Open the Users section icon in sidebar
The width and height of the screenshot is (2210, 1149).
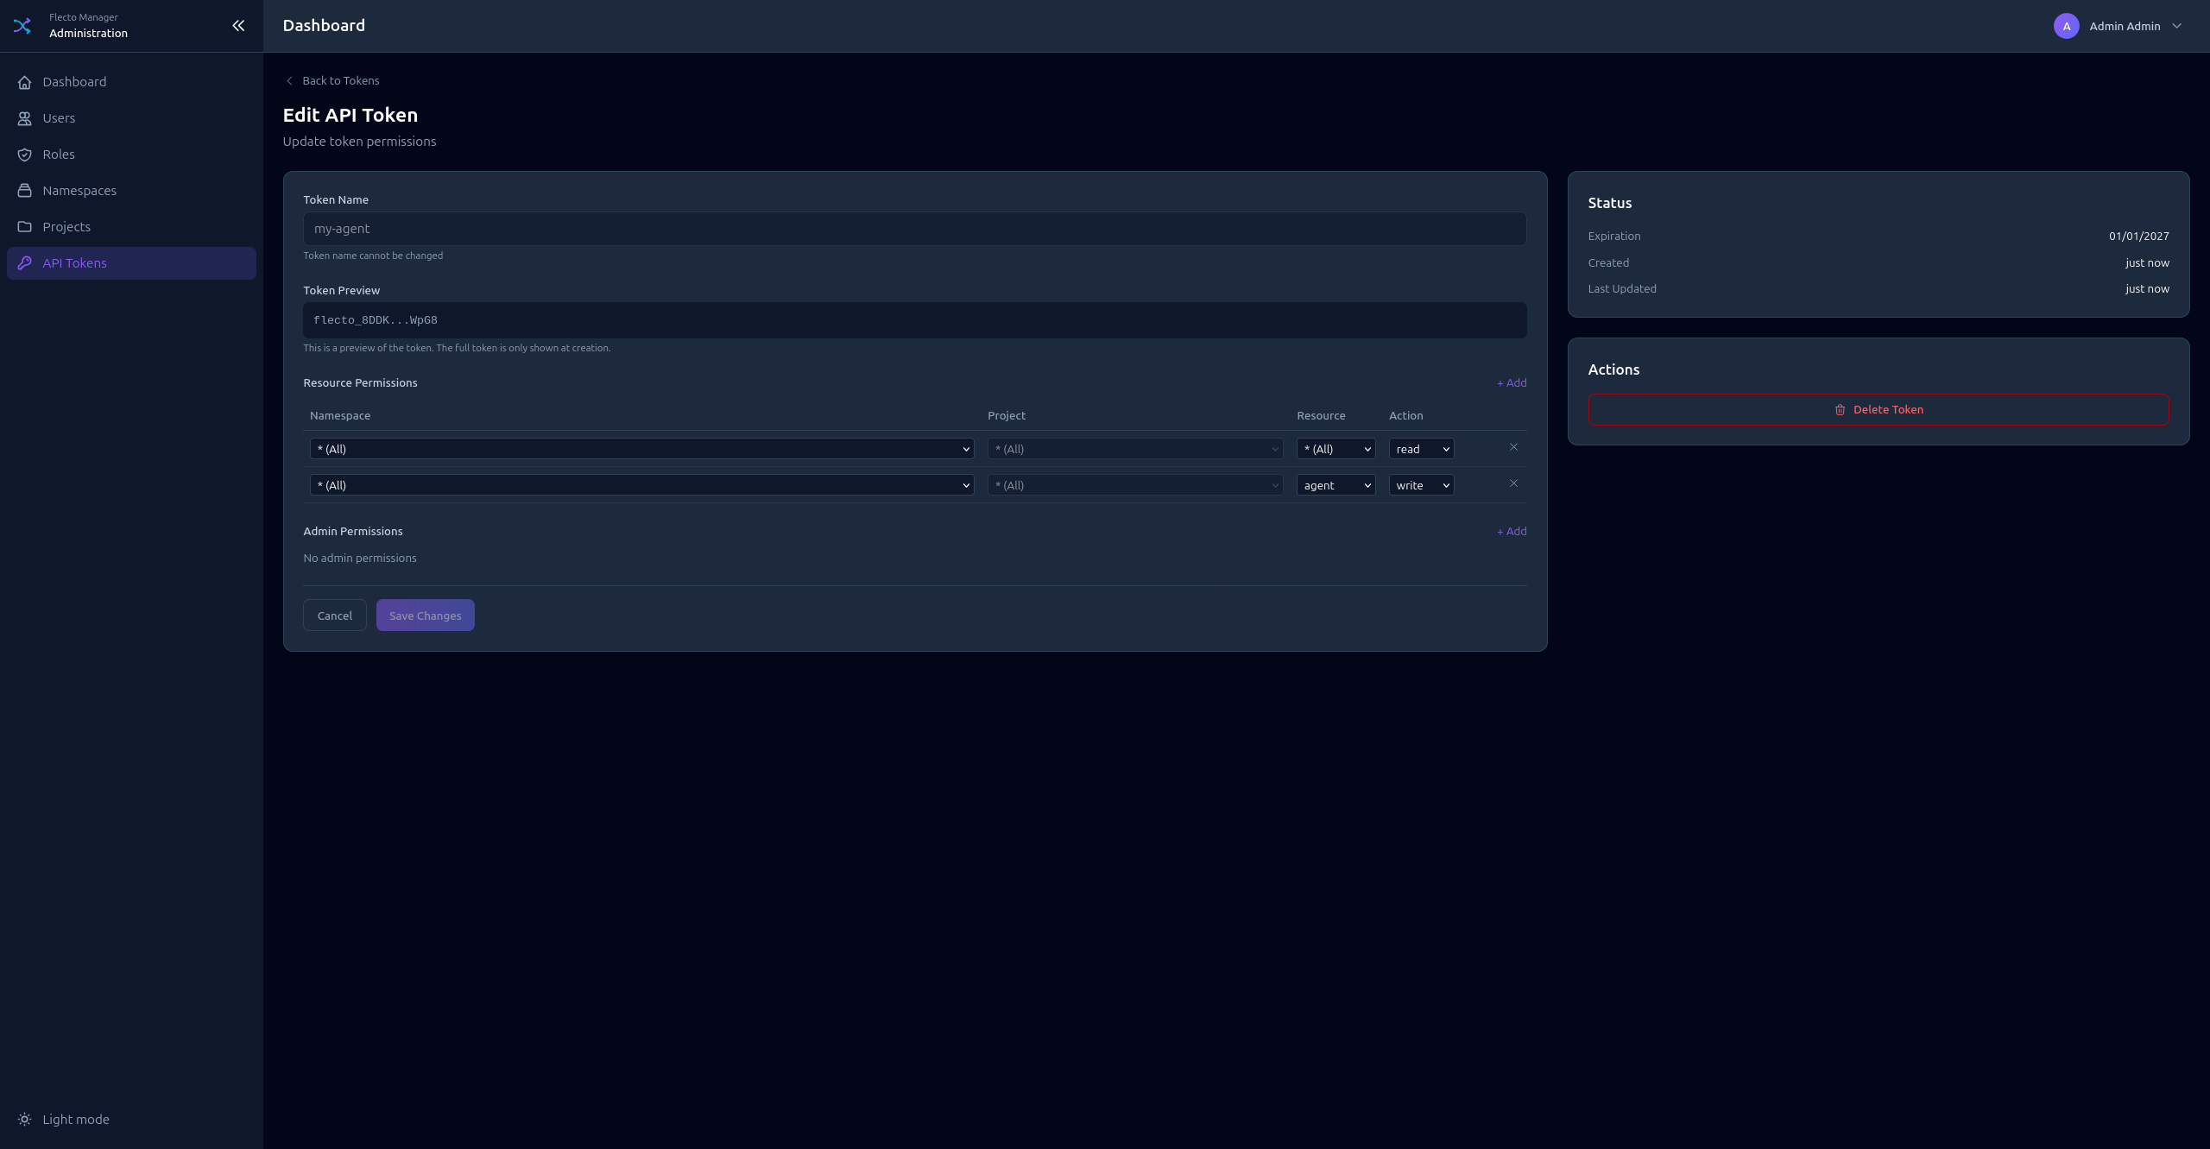tap(25, 118)
